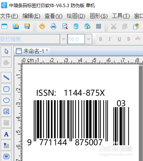Toggle the grid display icon
This screenshot has width=143, height=161.
(x=99, y=26)
